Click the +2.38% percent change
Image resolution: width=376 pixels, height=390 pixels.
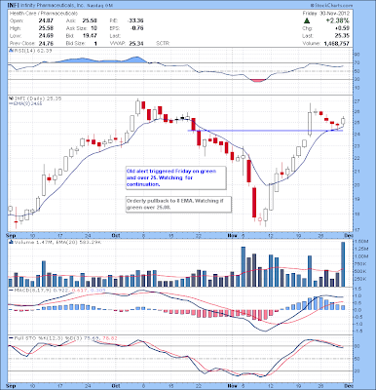[338, 20]
